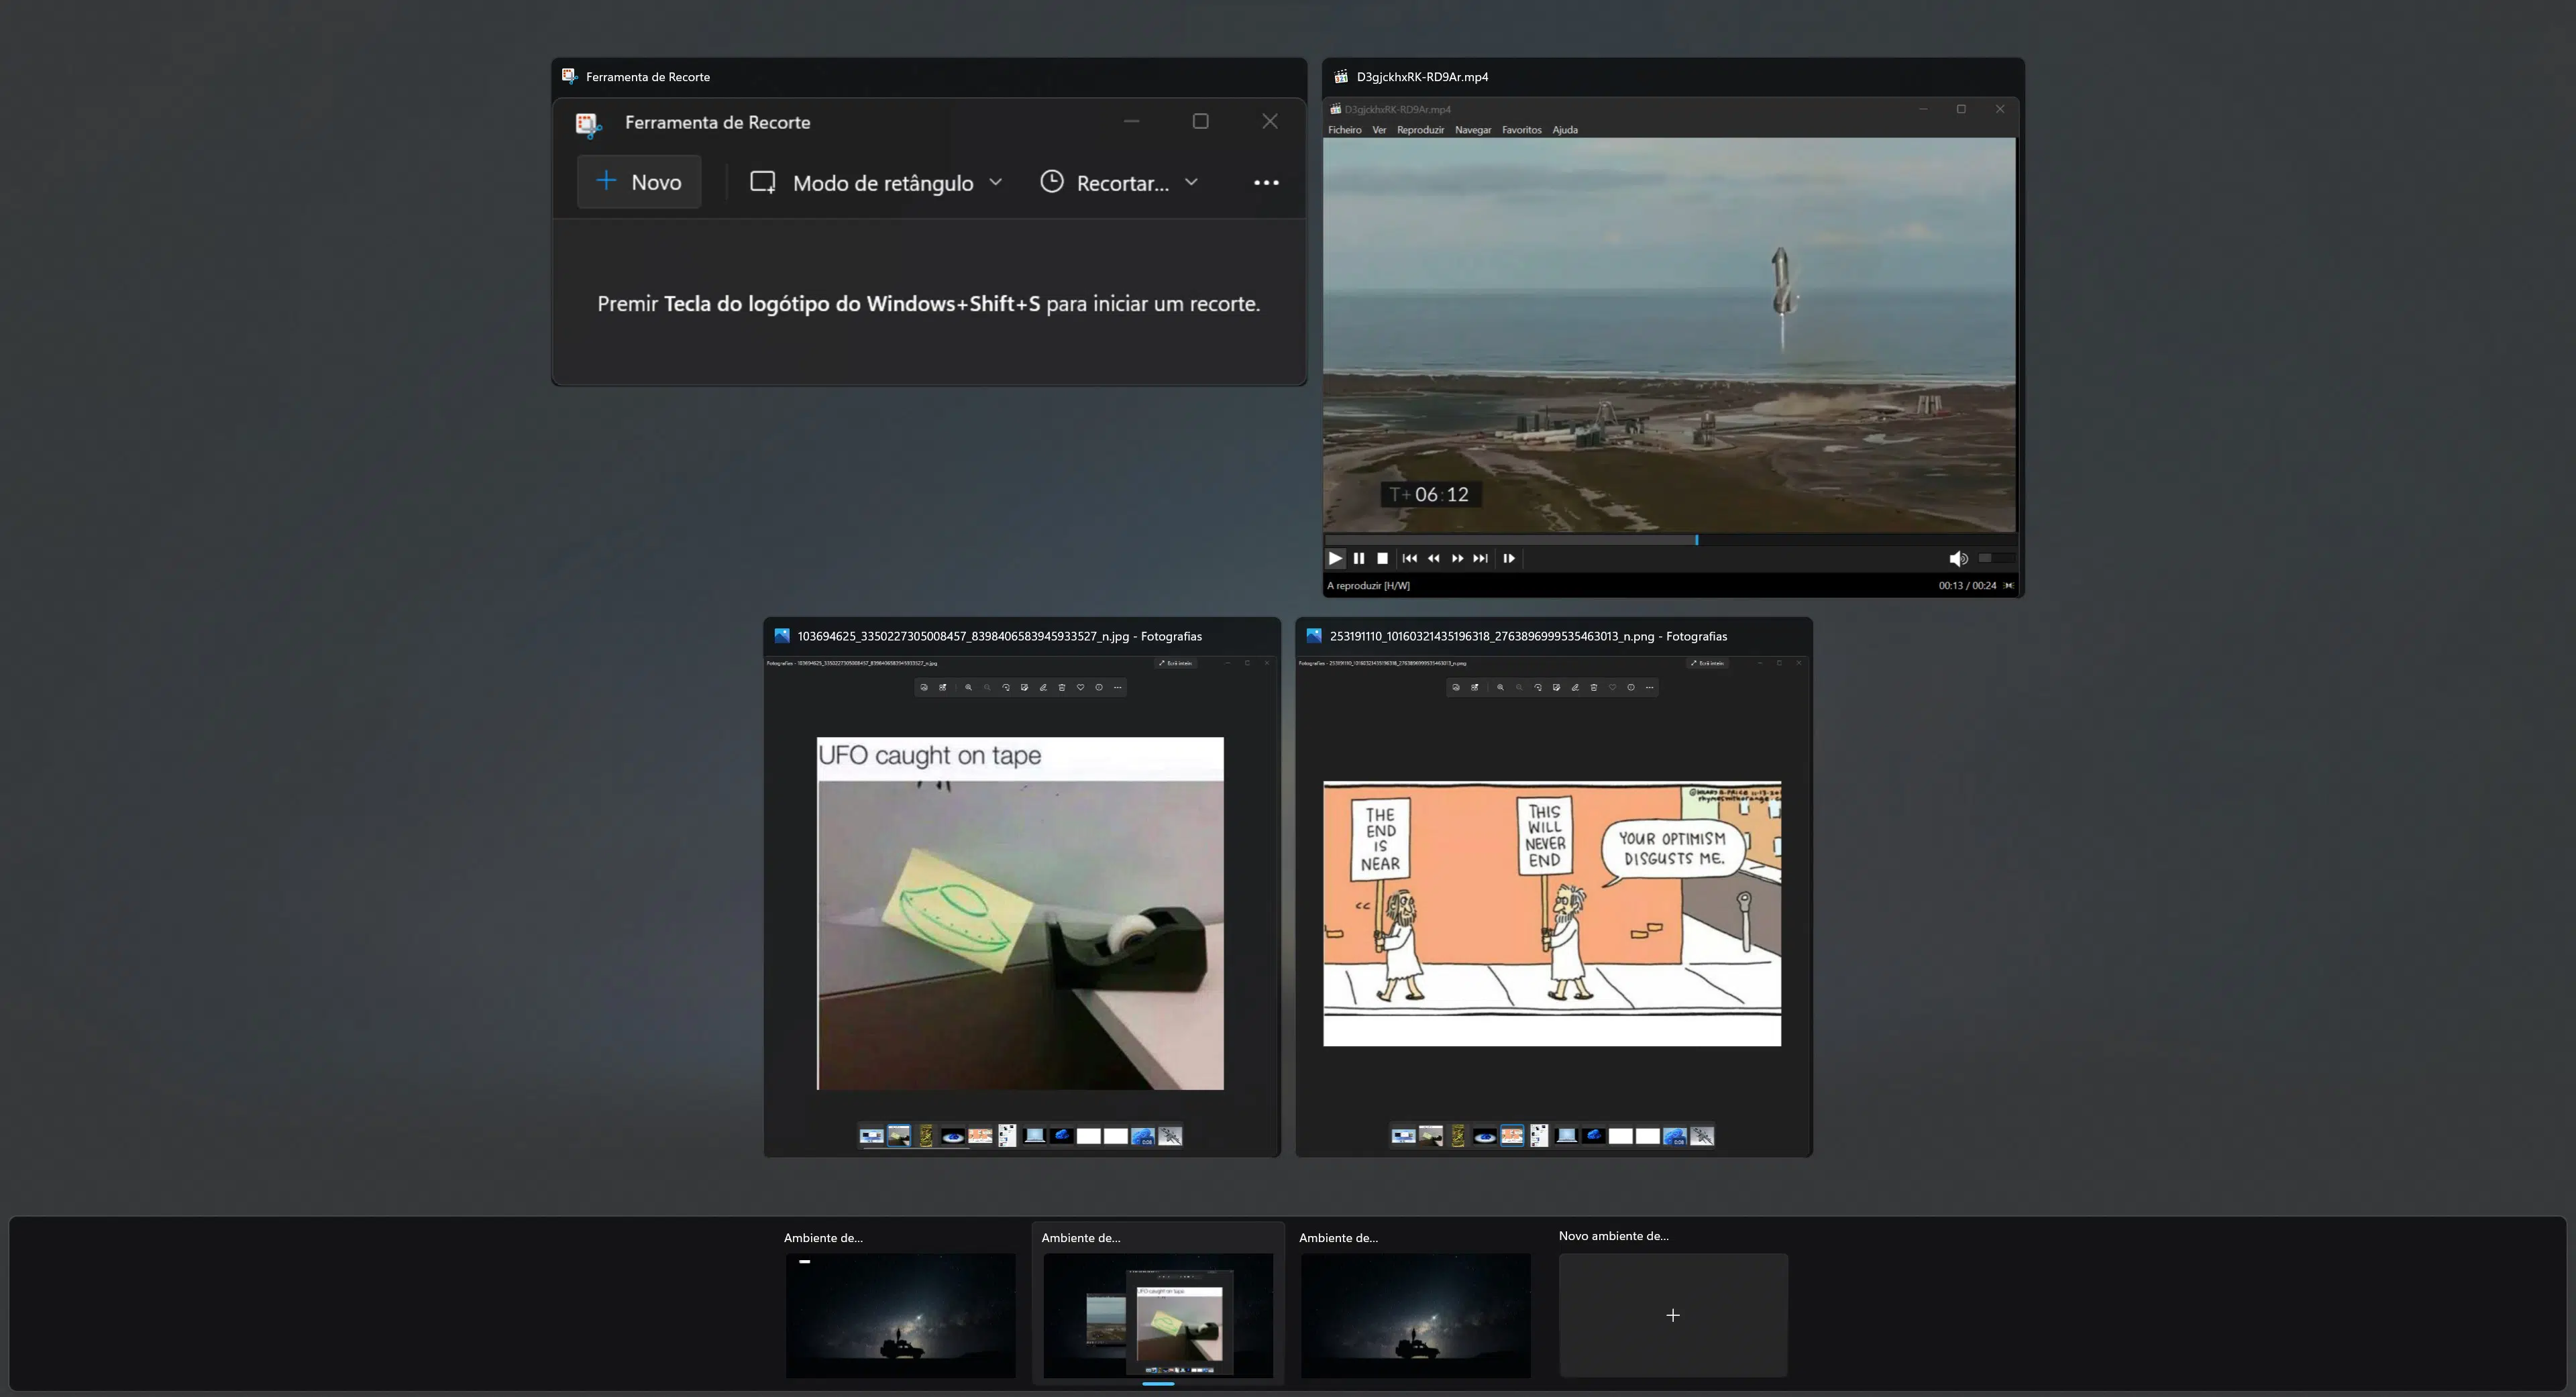The width and height of the screenshot is (2576, 1397).
Task: Add a Novo ambiente de trabalho
Action: (1673, 1315)
